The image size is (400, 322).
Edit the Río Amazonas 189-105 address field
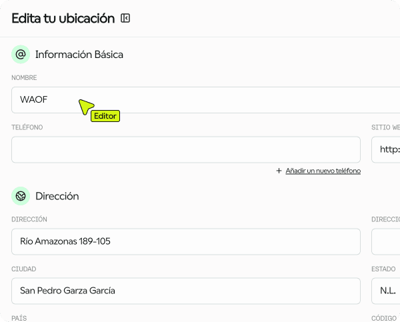(x=185, y=241)
